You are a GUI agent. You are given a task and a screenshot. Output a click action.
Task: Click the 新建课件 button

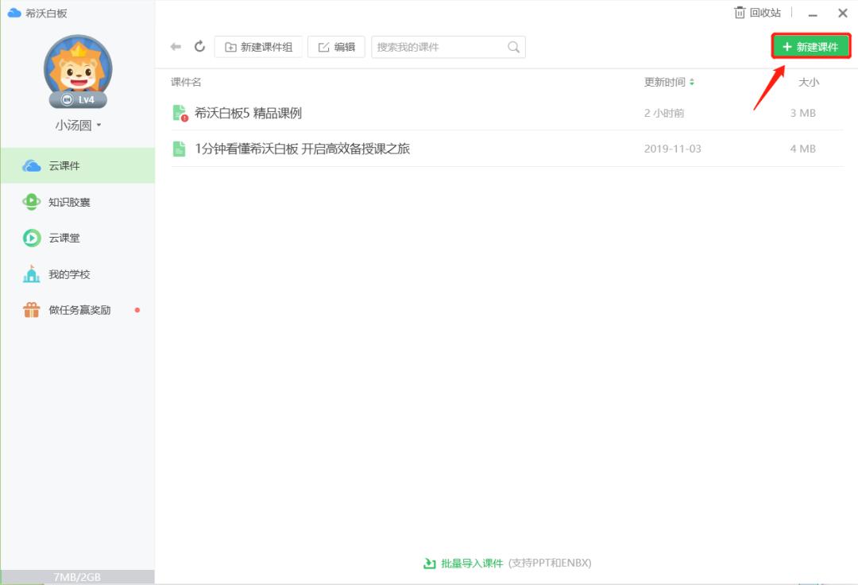[x=812, y=46]
